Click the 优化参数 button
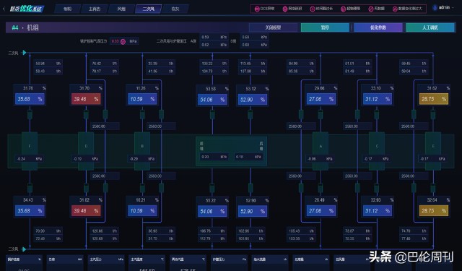 tap(378, 27)
